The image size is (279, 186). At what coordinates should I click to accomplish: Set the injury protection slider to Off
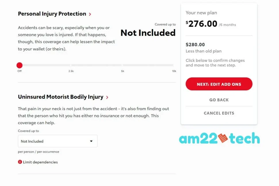click(x=19, y=65)
